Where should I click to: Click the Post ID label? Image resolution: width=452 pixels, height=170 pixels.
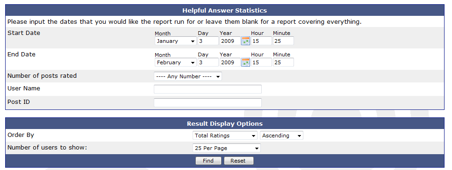(18, 102)
